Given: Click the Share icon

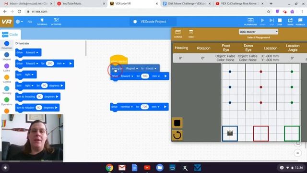Looking at the screenshot, I should point(290,22).
